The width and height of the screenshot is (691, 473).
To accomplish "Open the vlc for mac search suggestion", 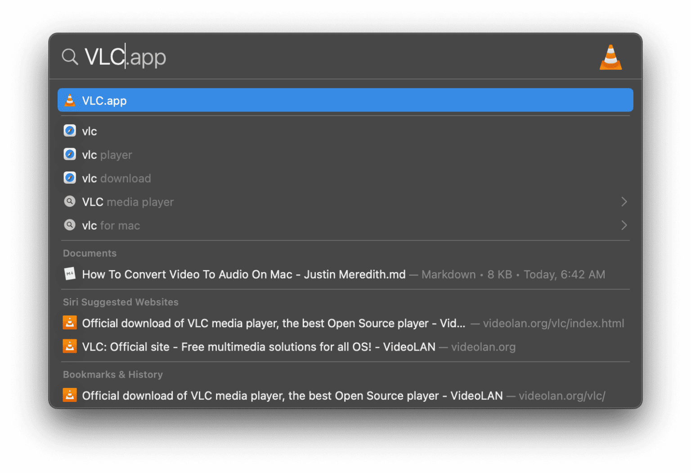I will [x=110, y=225].
